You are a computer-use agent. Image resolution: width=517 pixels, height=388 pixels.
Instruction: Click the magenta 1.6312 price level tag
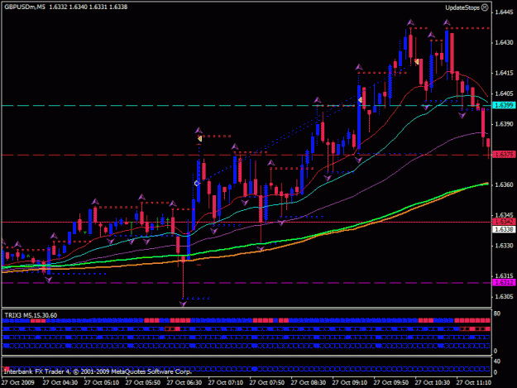504,282
